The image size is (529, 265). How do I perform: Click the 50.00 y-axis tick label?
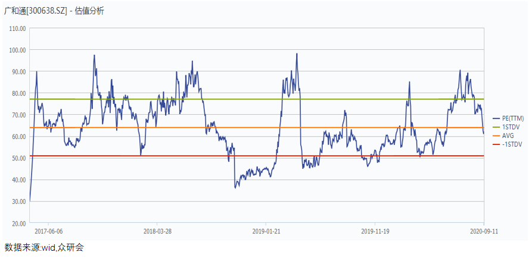pyautogui.click(x=17, y=158)
